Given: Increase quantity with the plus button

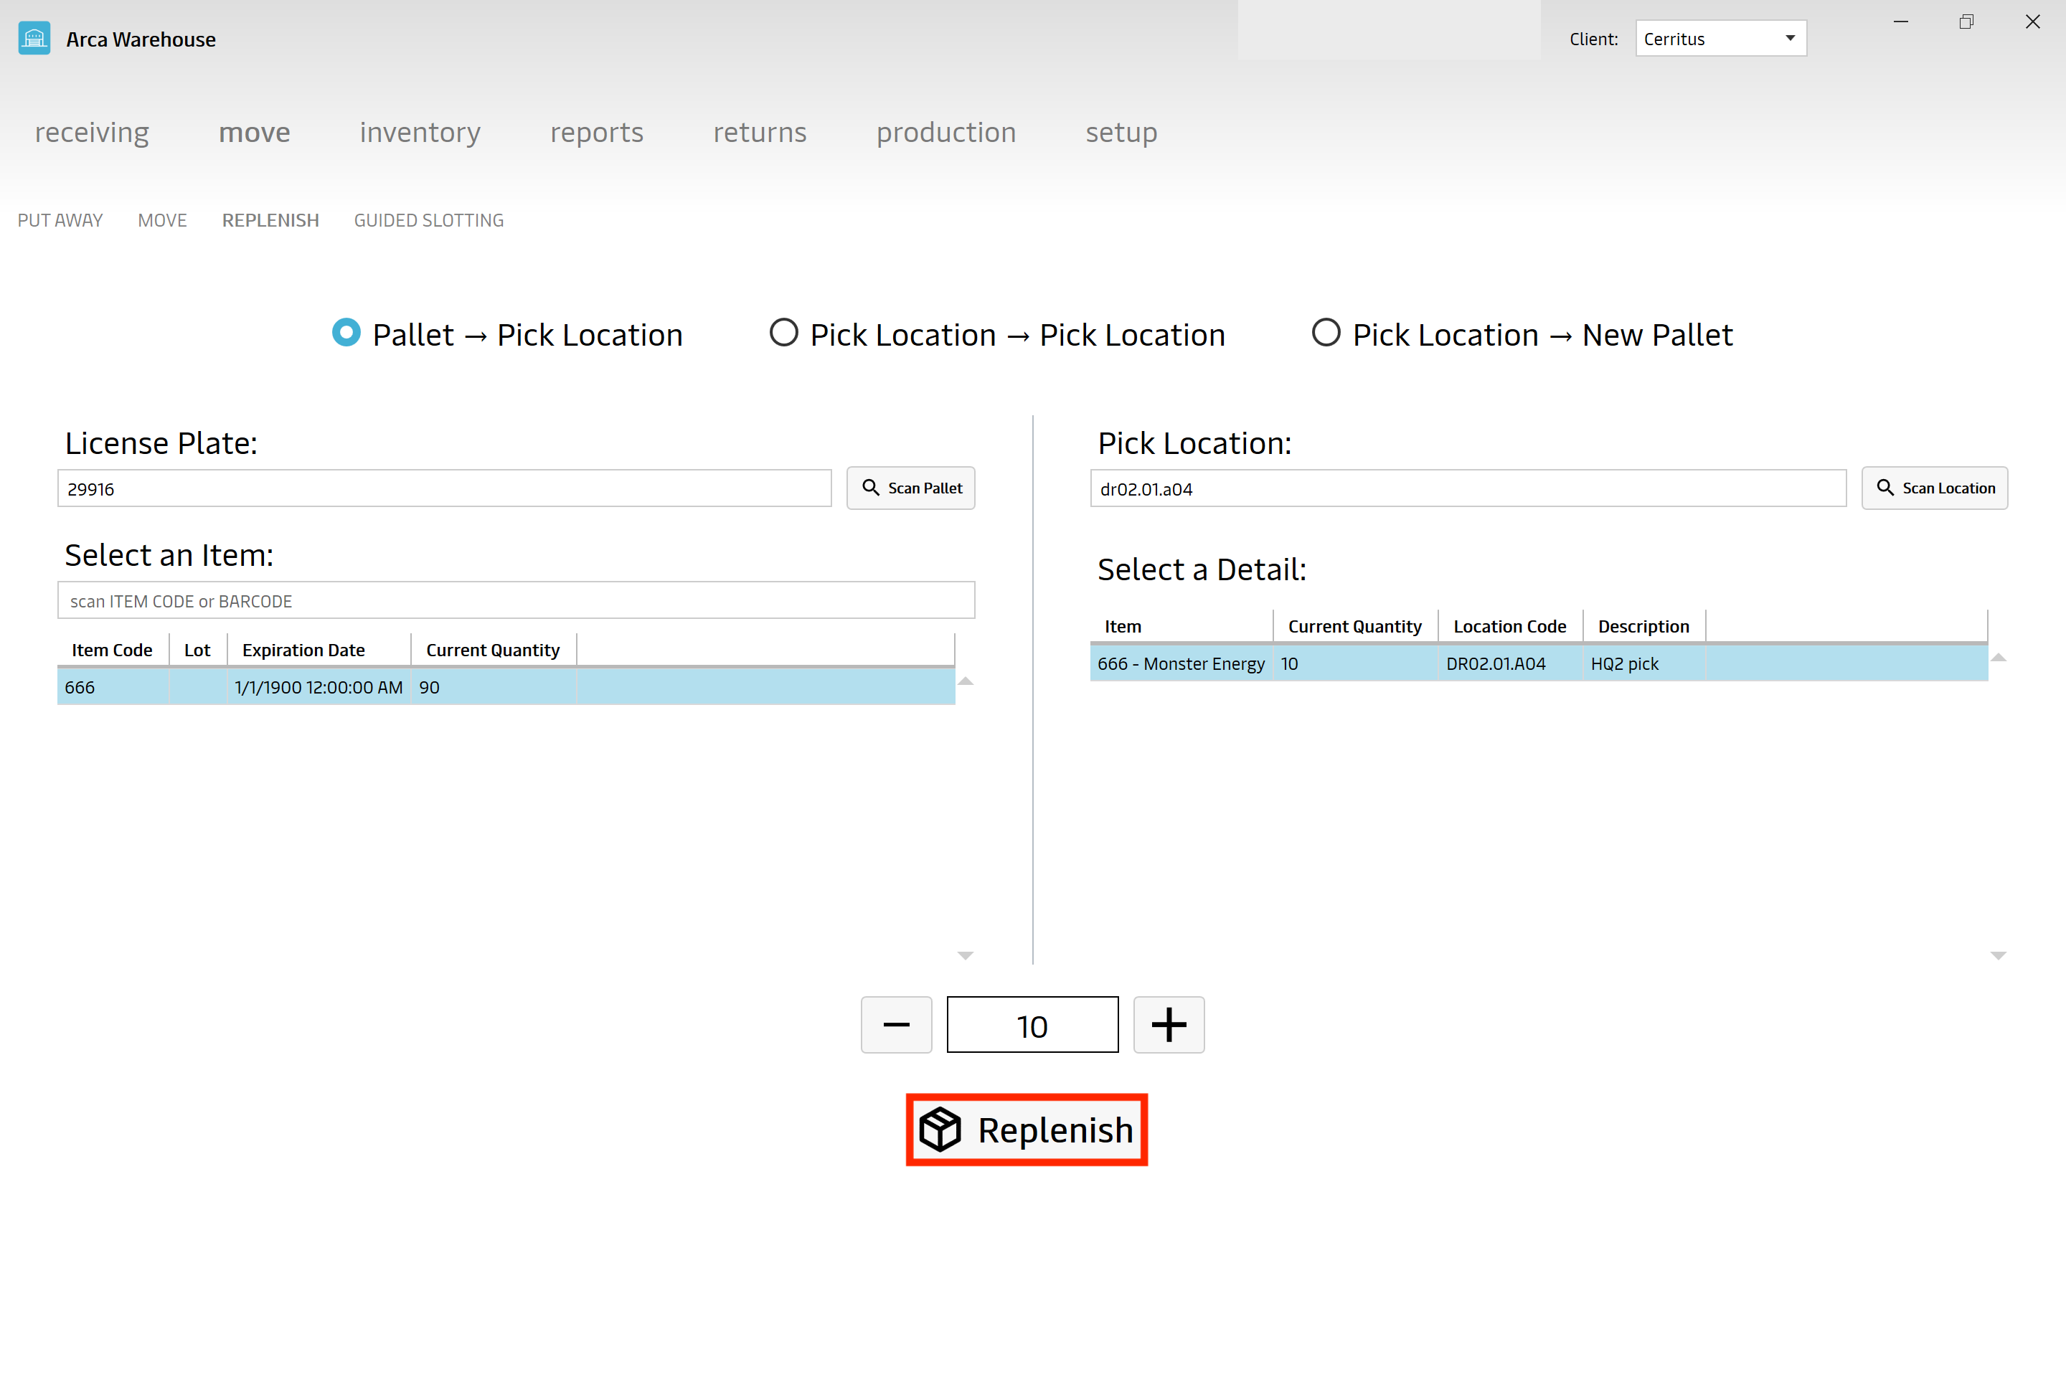Looking at the screenshot, I should click(x=1169, y=1025).
